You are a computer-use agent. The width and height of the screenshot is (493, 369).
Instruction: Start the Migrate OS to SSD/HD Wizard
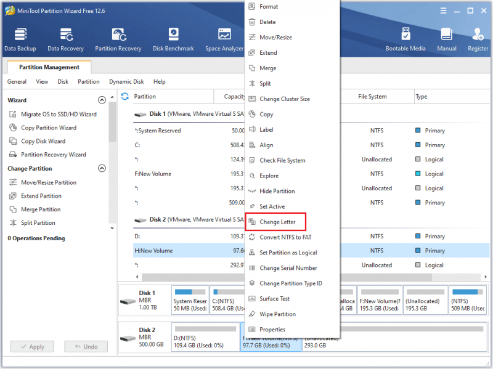click(x=59, y=114)
